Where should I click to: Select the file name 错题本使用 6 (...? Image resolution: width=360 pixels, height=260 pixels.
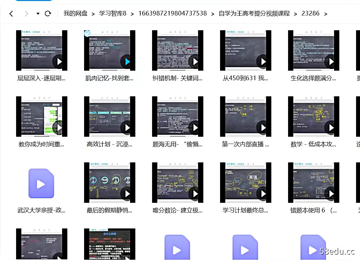click(313, 210)
